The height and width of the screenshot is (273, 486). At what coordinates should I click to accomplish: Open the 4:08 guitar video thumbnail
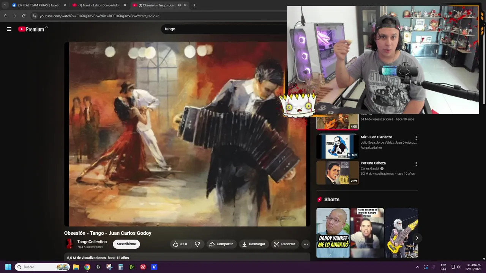tap(338, 121)
